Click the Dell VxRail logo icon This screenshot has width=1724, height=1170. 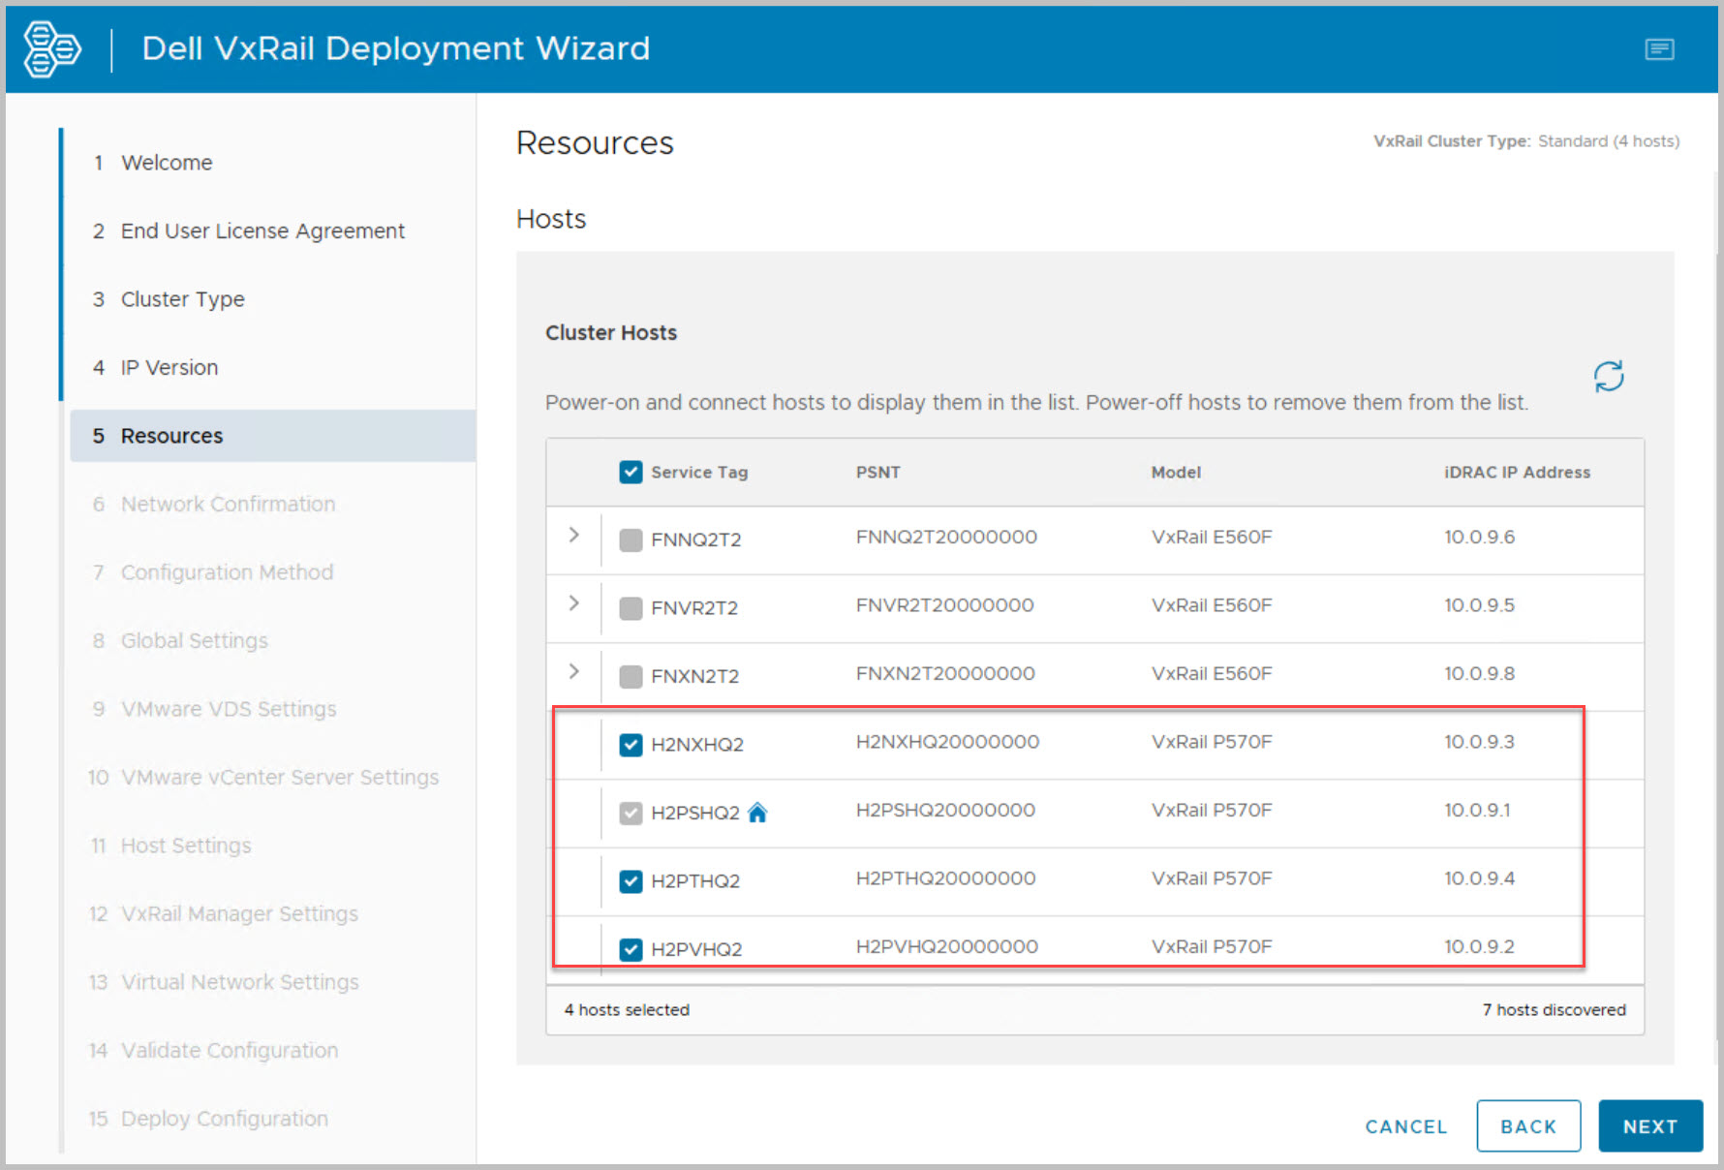(x=52, y=48)
